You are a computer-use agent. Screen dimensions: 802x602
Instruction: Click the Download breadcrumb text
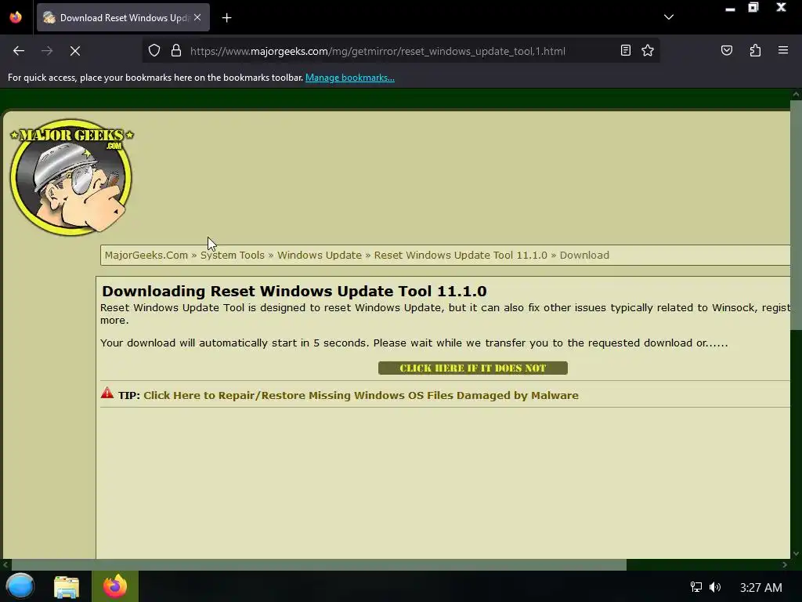[584, 255]
